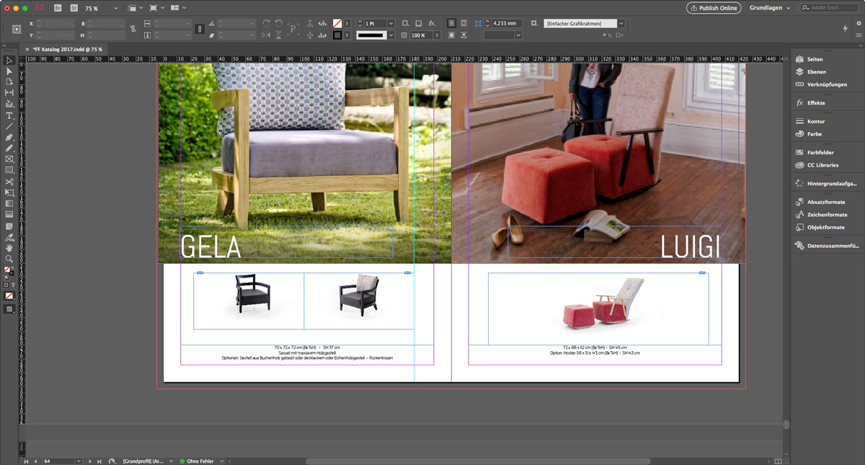This screenshot has height=465, width=865.
Task: Click the reference point locator grid
Action: tap(18, 30)
